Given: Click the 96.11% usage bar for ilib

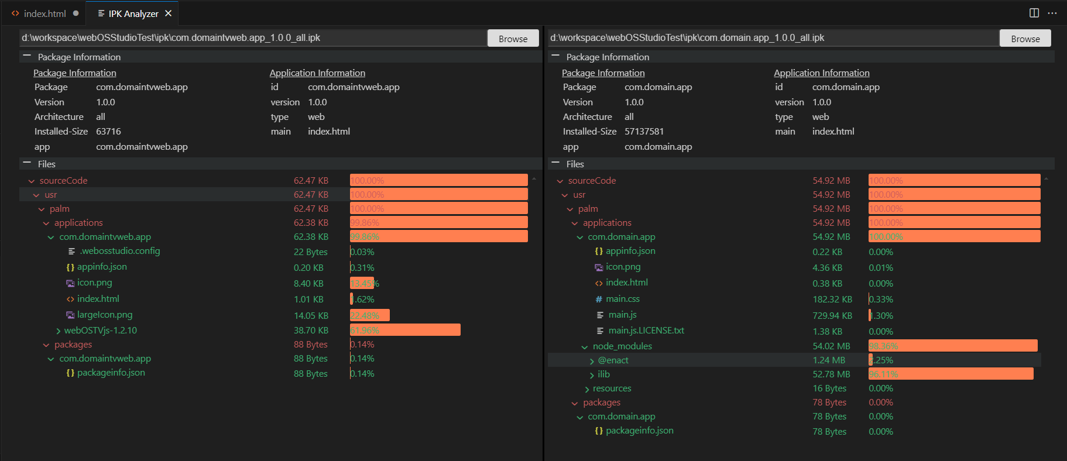Looking at the screenshot, I should [951, 374].
